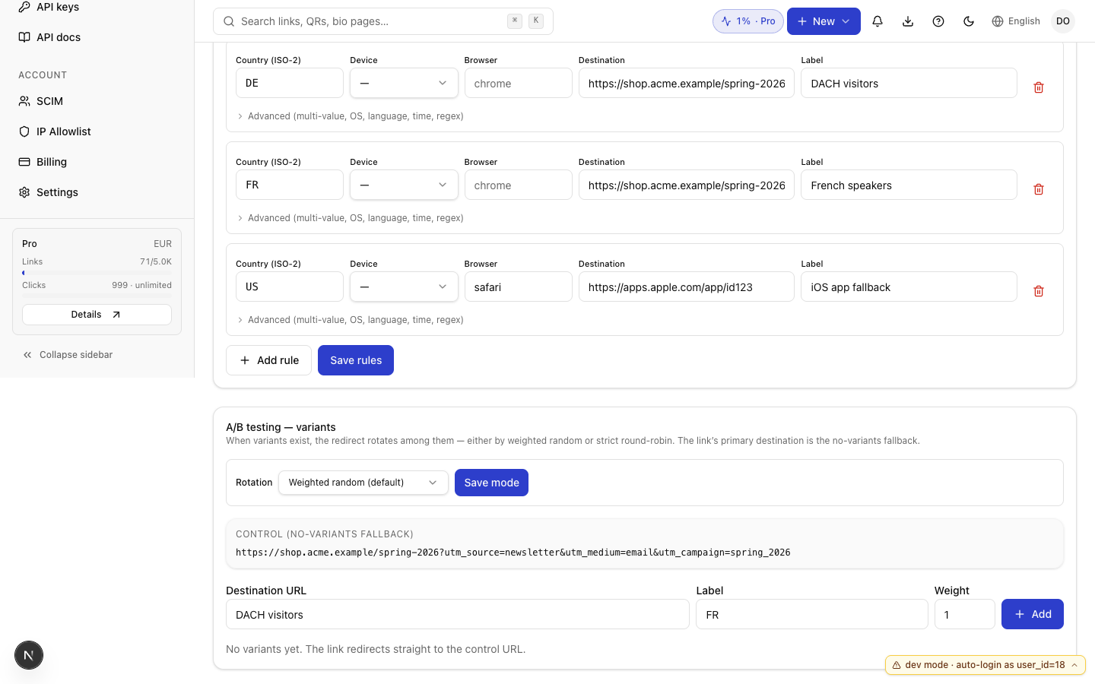
Task: Click Add variant button
Action: click(1033, 614)
